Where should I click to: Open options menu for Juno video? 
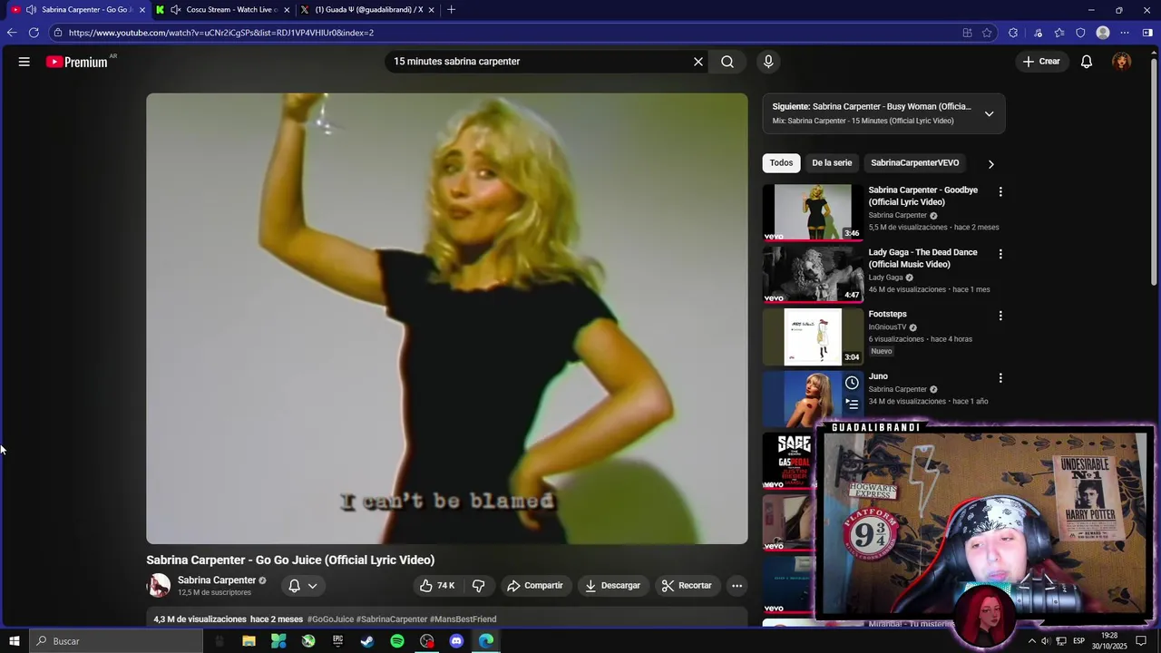click(1000, 378)
